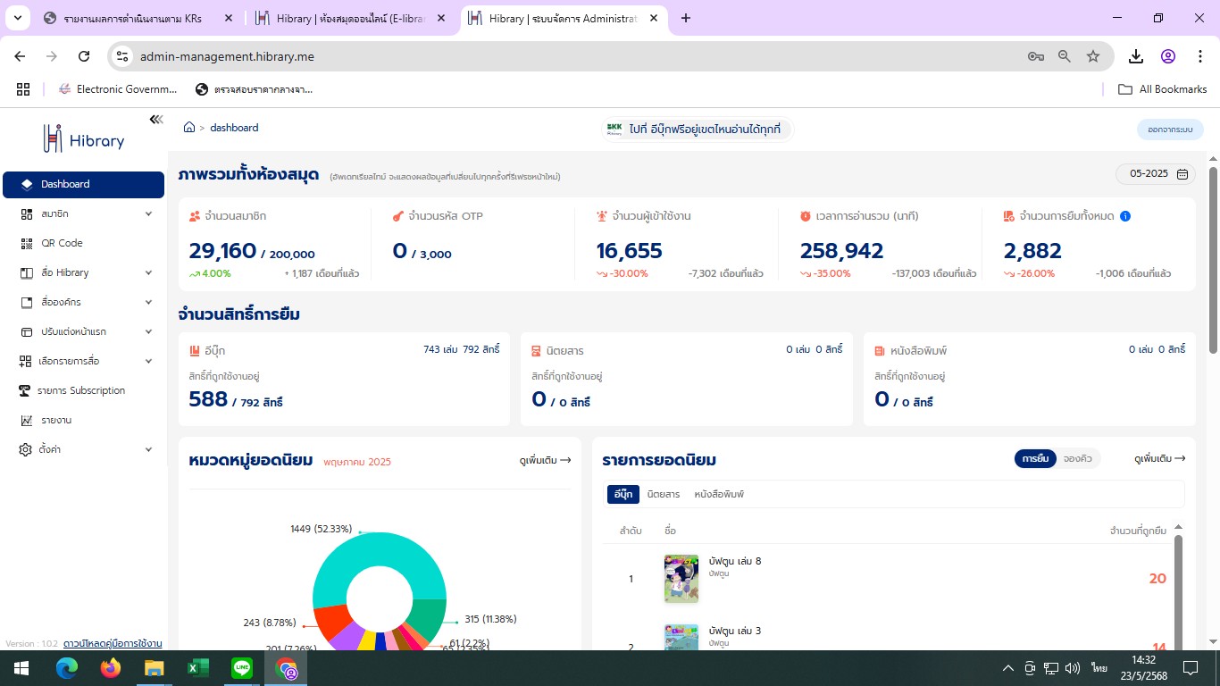Viewport: 1220px width, 686px height.
Task: Switch to the นิตยสาร tab
Action: 664,494
